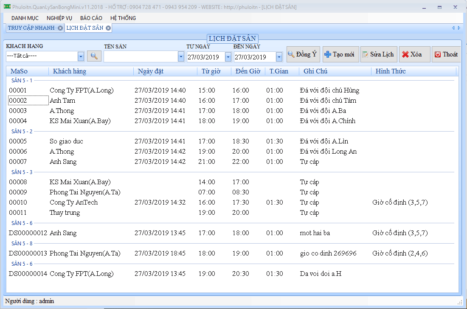467x309 pixels.
Task: Select booking row 00001
Action: (232, 90)
